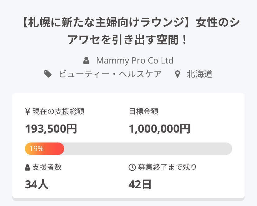Image resolution: width=257 pixels, height=206 pixels.
Task: Click the supporter icon beside 支援者数
Action: click(28, 168)
